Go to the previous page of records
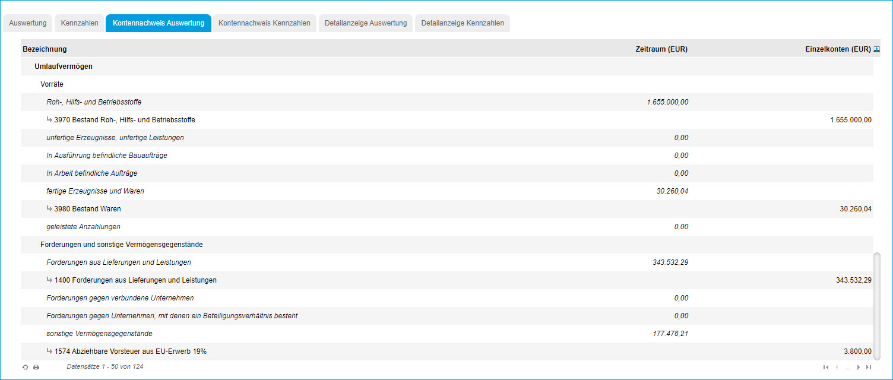 click(837, 367)
